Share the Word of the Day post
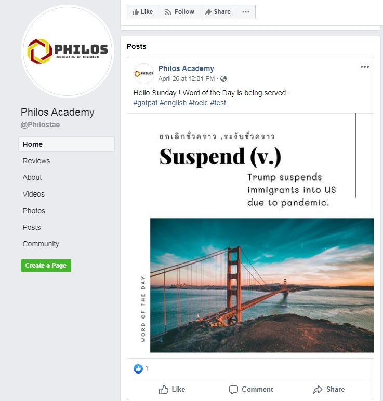 coord(328,389)
